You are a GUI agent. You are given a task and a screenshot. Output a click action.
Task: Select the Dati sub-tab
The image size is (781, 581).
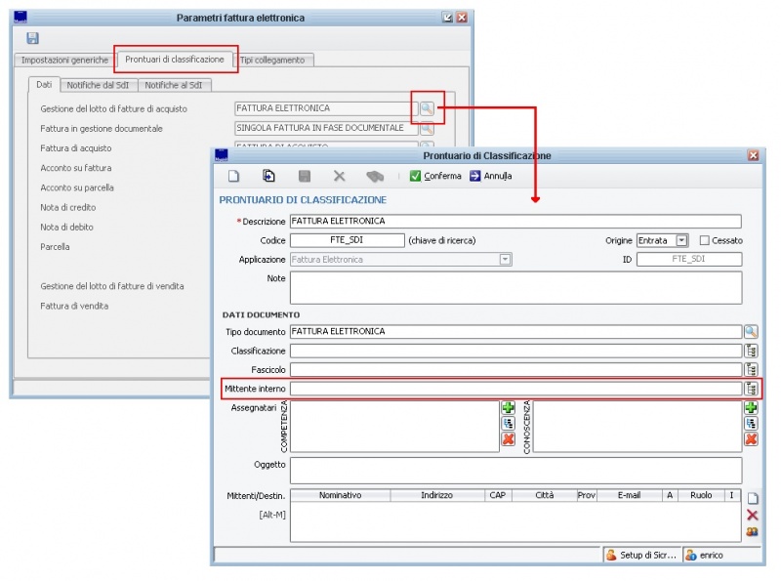(44, 85)
